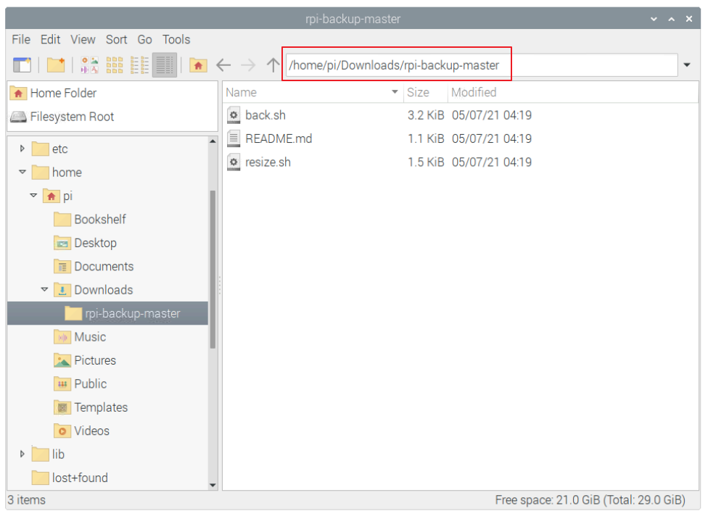708x519 pixels.
Task: Select the back.sh script file
Action: click(265, 115)
